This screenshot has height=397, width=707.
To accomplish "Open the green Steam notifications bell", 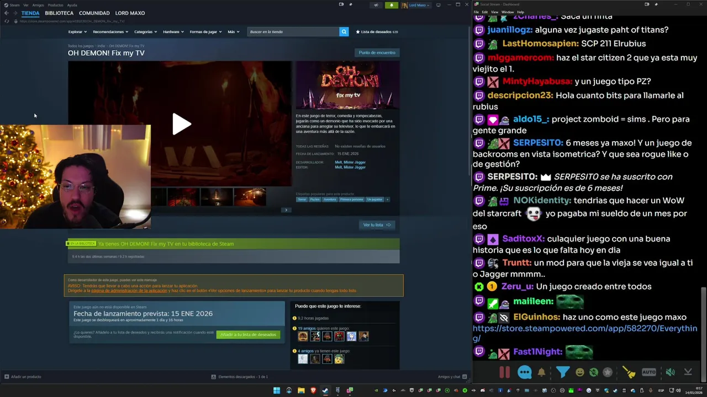I will [392, 5].
